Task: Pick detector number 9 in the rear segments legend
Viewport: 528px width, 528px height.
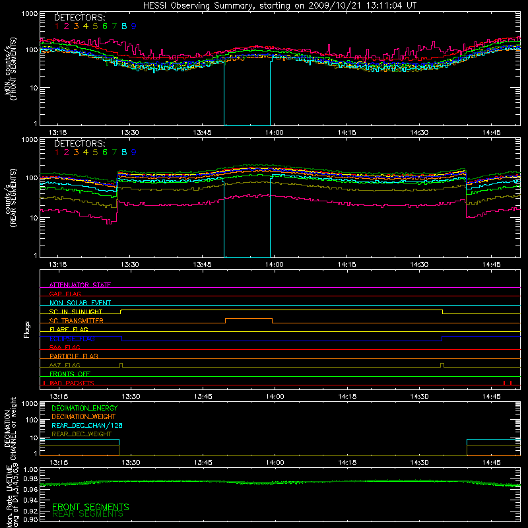Action: 134,152
